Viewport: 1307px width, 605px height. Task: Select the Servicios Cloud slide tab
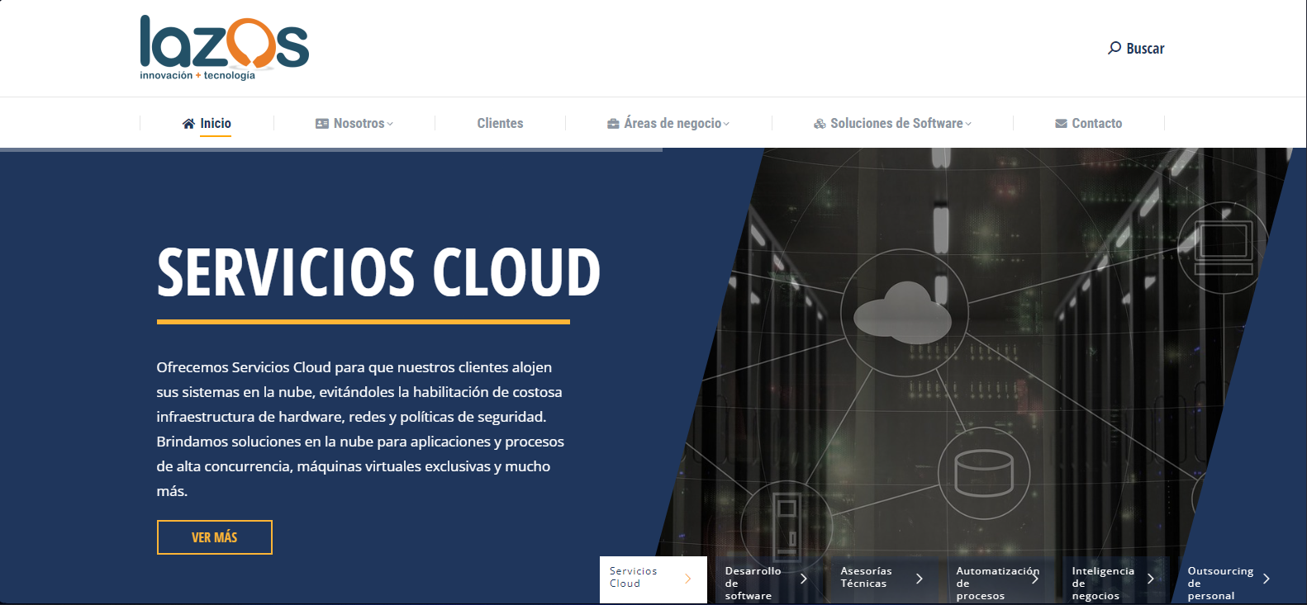pyautogui.click(x=653, y=579)
